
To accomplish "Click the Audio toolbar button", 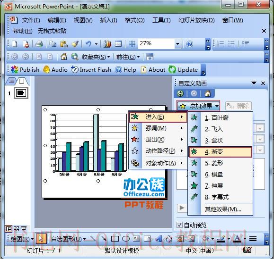I will click(x=55, y=70).
